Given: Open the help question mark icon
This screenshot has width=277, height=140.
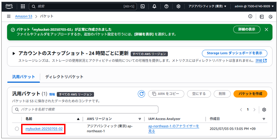Looking at the screenshot, I should coord(166,6).
